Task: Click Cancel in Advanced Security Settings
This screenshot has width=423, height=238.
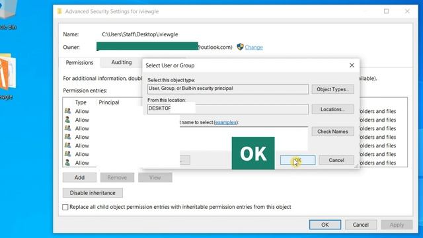Action: click(361, 225)
